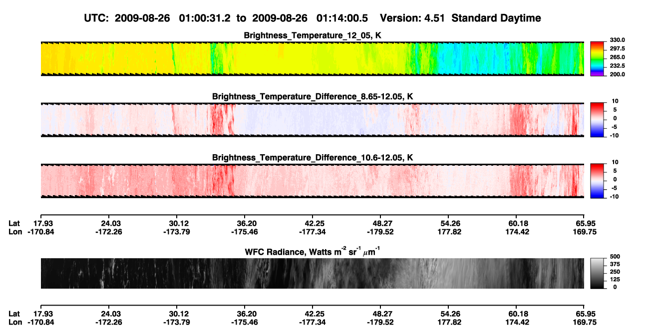The width and height of the screenshot is (649, 333).
Task: Click the 265.0 color bar label
Action: coord(617,57)
